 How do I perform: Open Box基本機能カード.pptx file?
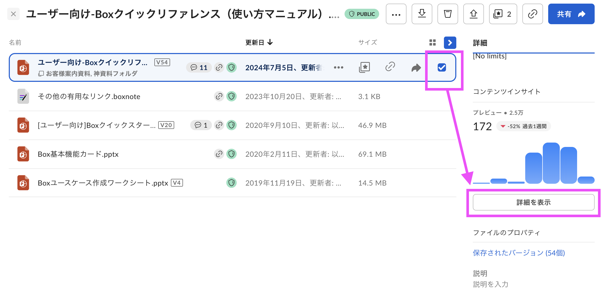coord(78,154)
